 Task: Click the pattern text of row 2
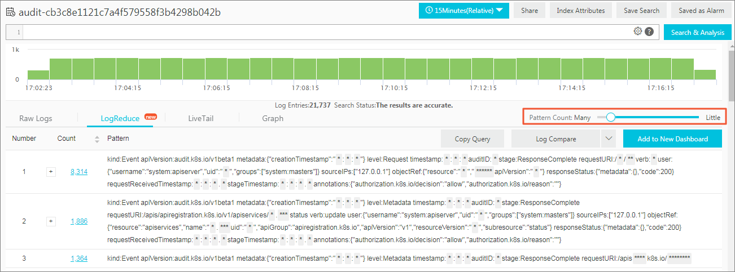coord(394,221)
